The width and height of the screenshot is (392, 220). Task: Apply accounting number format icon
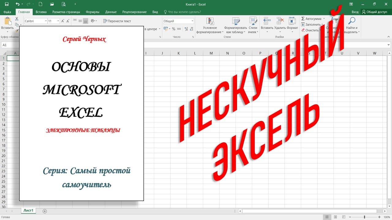click(x=166, y=29)
